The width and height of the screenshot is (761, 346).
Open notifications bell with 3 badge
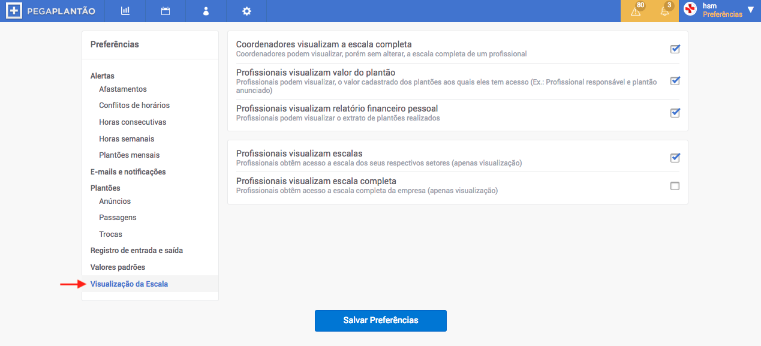[666, 10]
